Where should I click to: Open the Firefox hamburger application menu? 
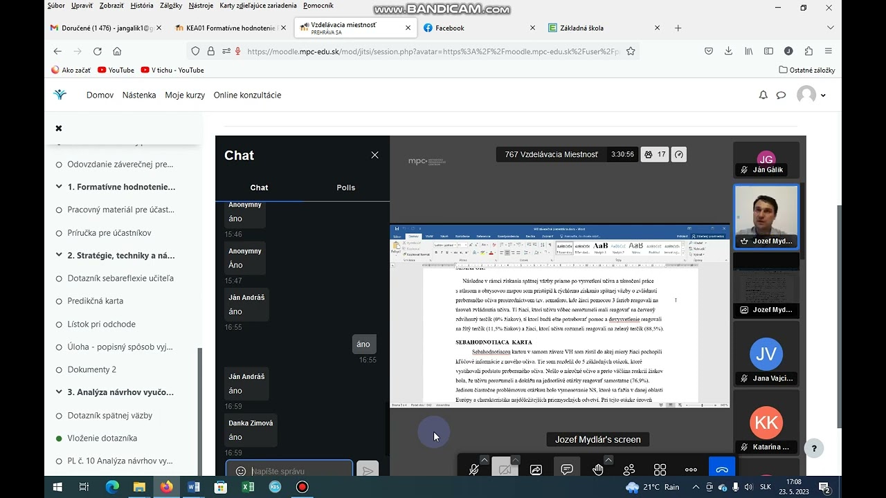click(x=829, y=51)
